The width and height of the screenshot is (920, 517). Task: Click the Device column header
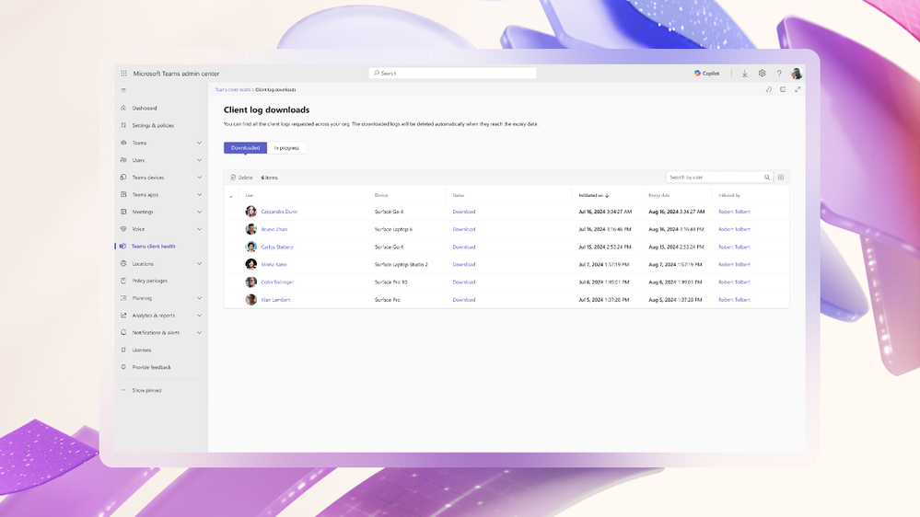tap(381, 195)
